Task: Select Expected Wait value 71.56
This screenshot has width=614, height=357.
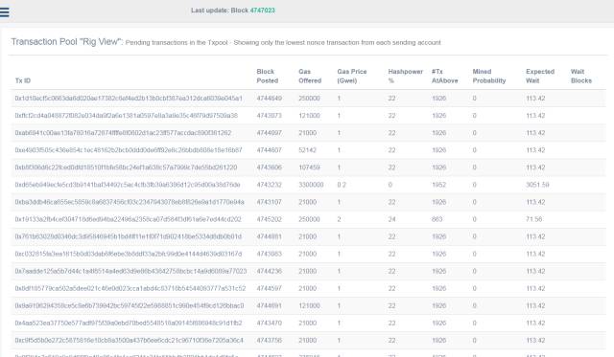Action: pos(534,219)
